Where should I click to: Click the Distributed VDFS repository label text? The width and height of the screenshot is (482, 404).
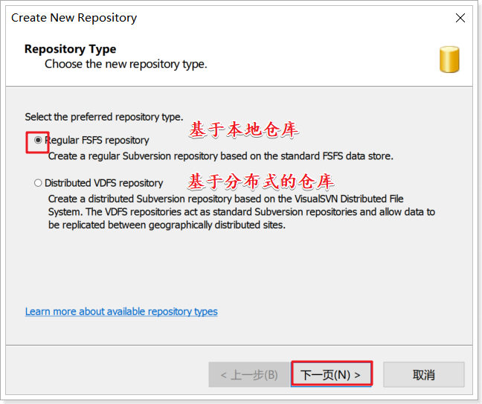pyautogui.click(x=104, y=183)
